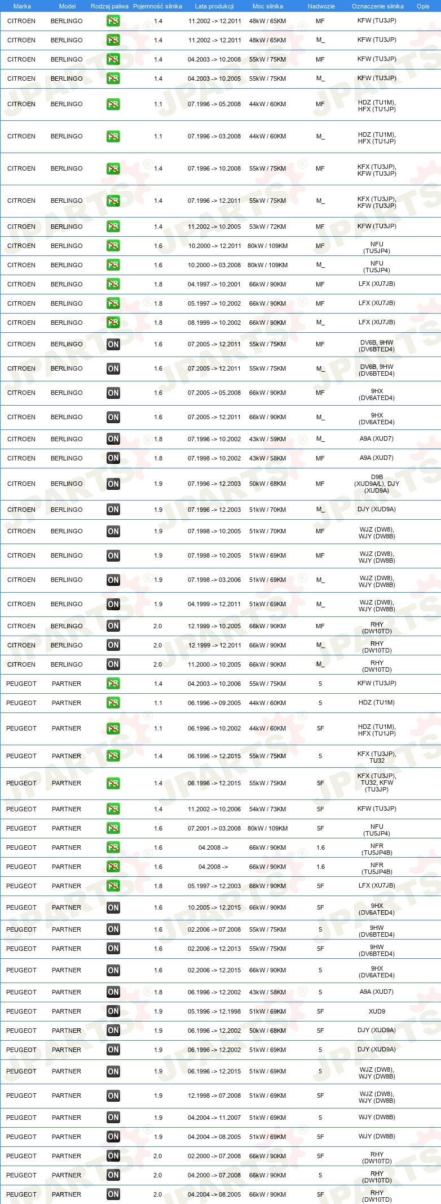This screenshot has width=441, height=1204.
Task: Click the date cell 02.2006 -> 12.2013
Action: (x=214, y=949)
